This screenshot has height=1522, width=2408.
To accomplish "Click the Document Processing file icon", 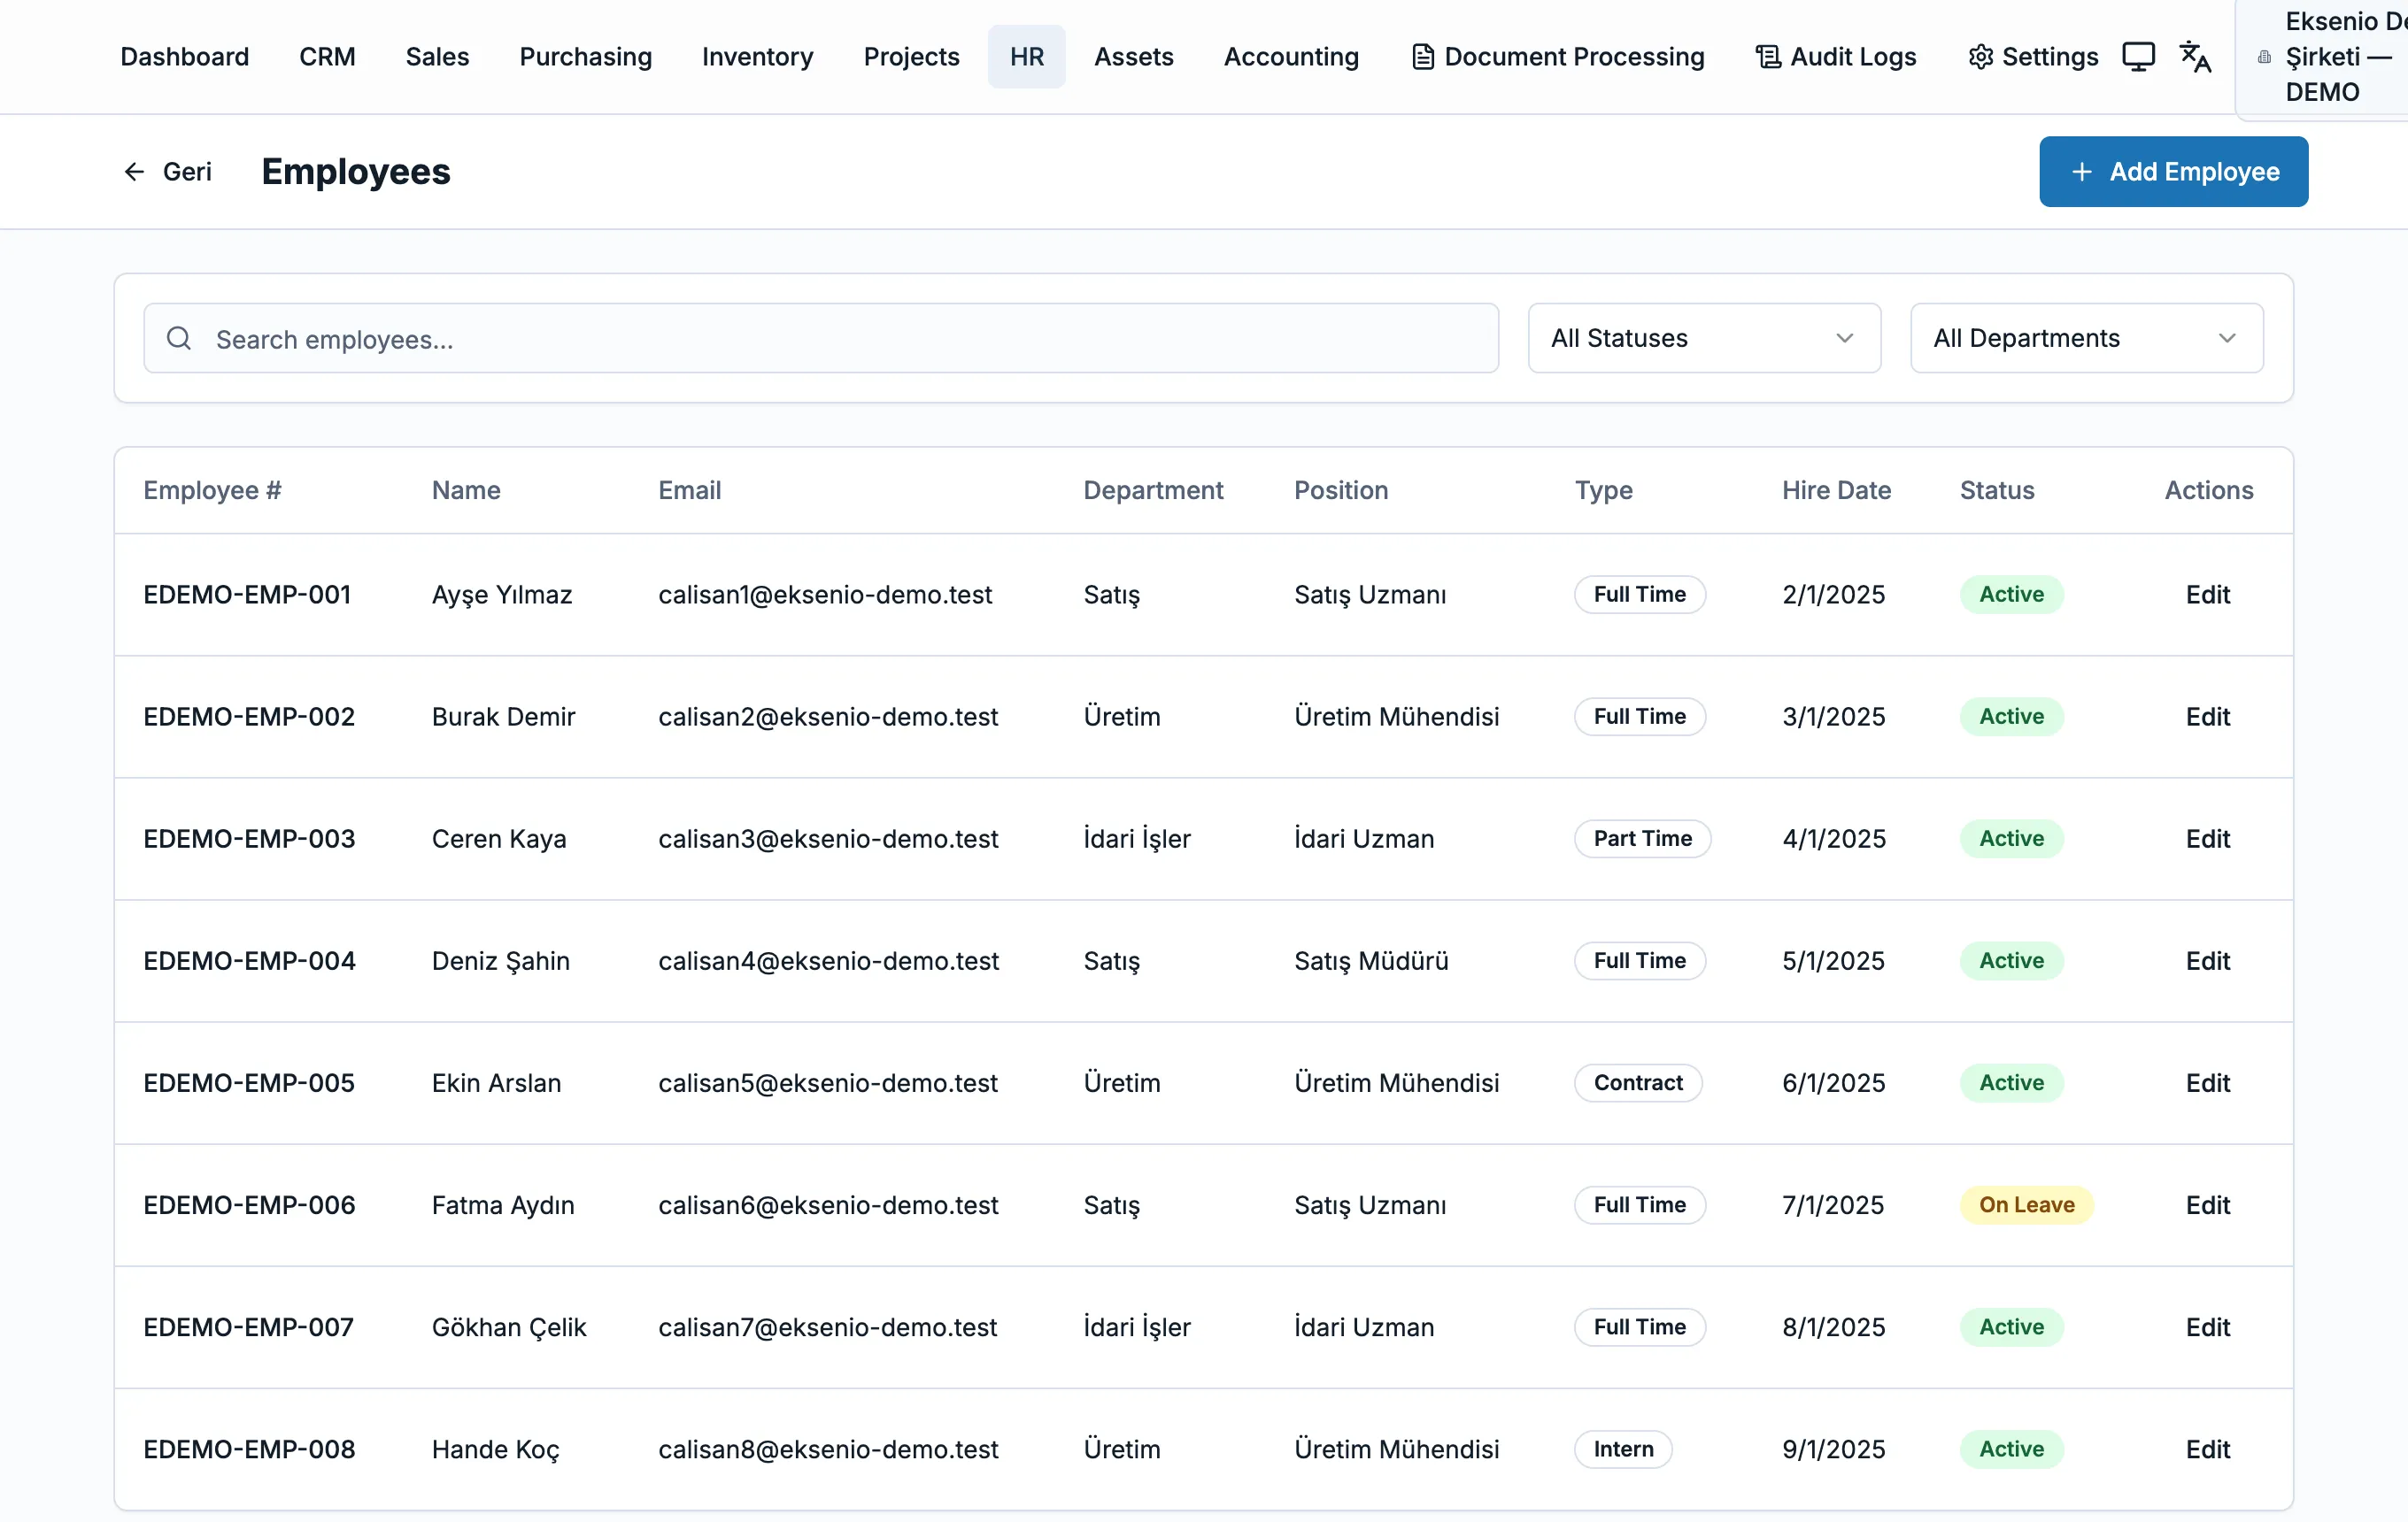I will pyautogui.click(x=1422, y=57).
